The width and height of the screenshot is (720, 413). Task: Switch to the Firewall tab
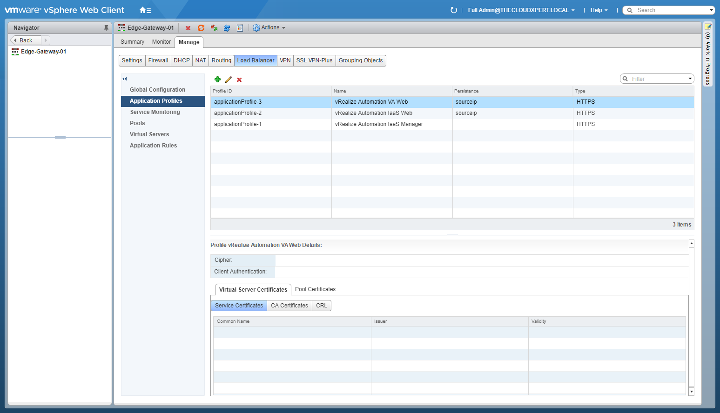pyautogui.click(x=158, y=60)
